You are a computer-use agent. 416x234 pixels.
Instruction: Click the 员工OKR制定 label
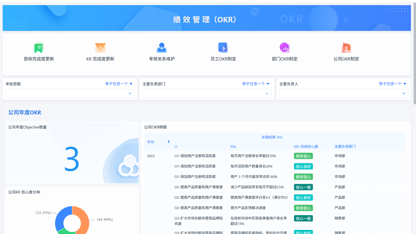click(x=223, y=59)
